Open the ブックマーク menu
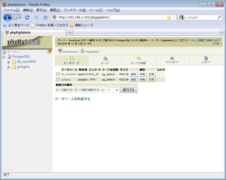Image resolution: width=226 pixels, height=180 pixels. pos(75,10)
